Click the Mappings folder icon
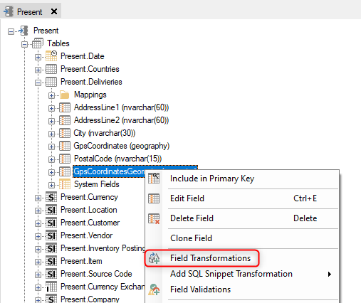This screenshot has width=361, height=303. 64,95
